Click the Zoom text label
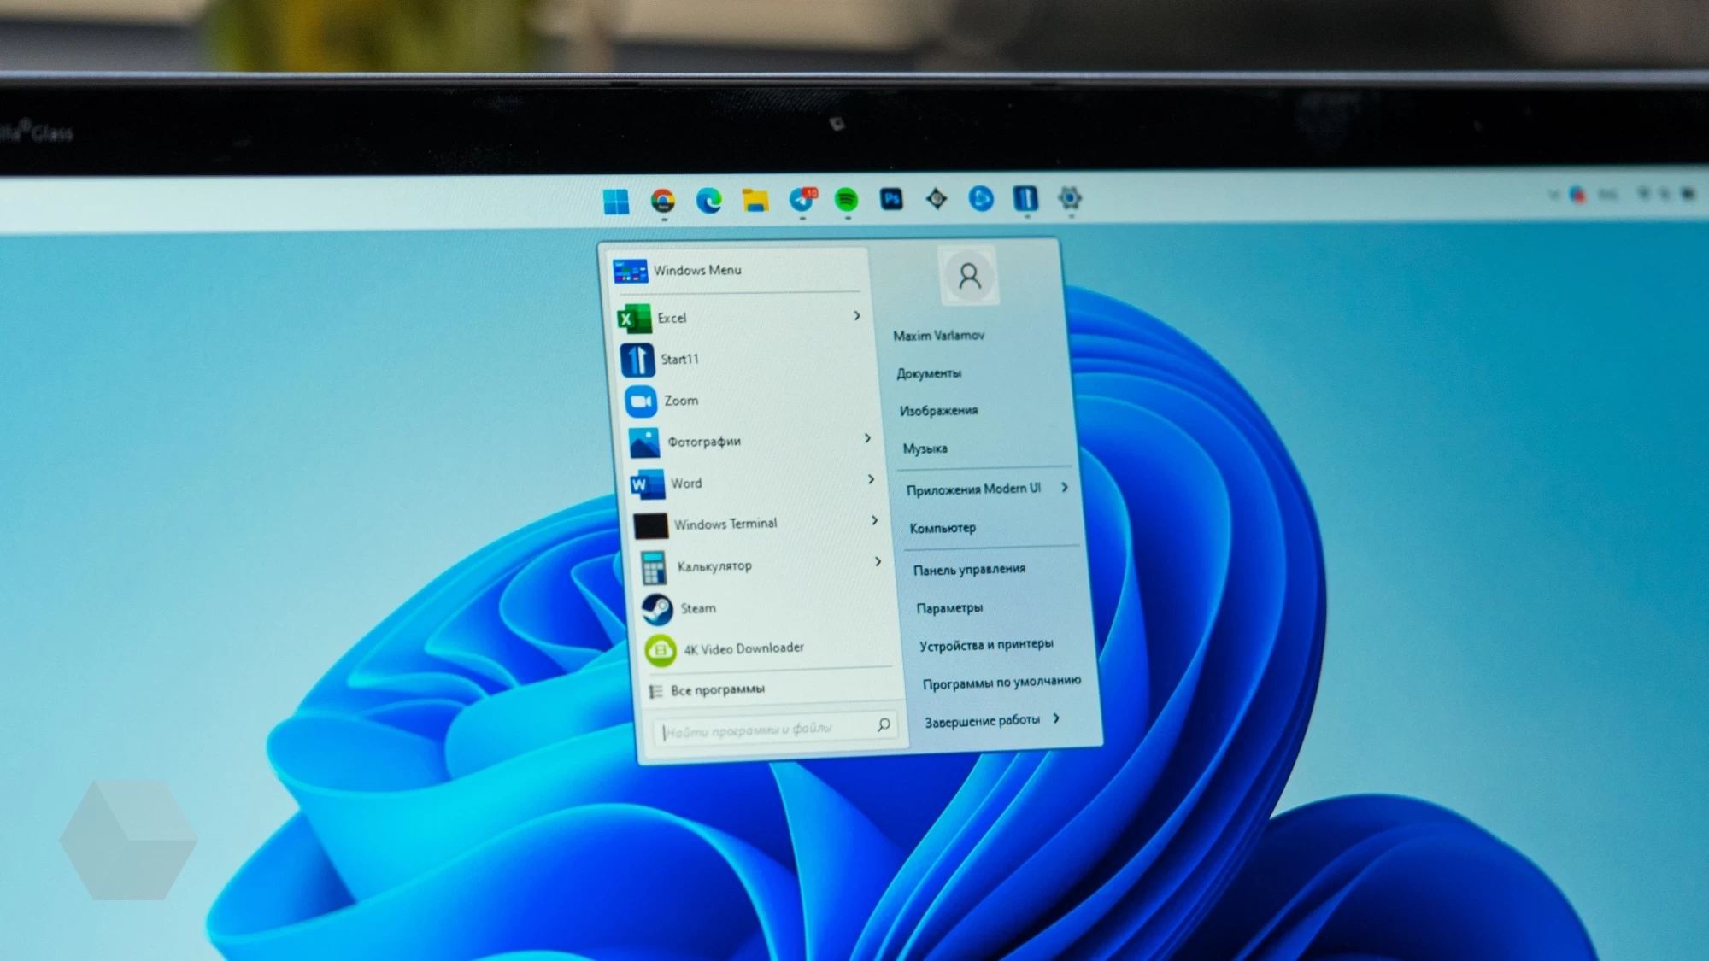This screenshot has width=1709, height=961. coord(681,401)
